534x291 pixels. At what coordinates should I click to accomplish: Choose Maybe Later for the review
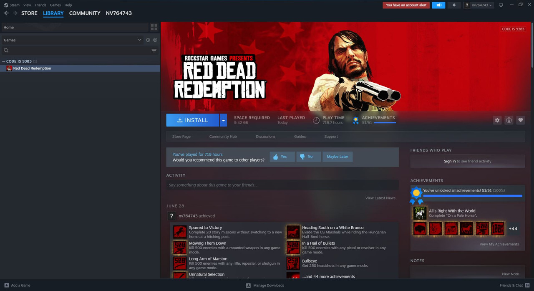click(x=338, y=157)
